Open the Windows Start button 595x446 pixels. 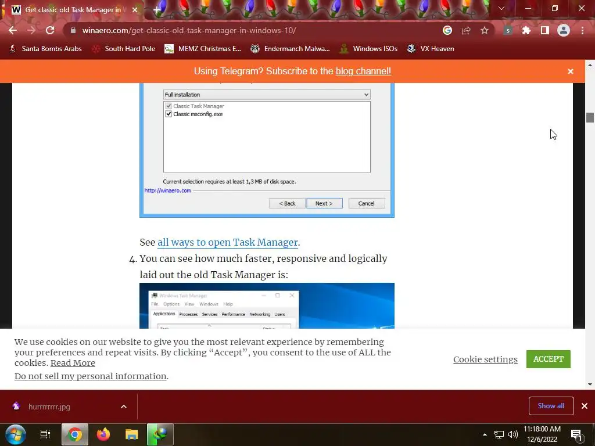coord(15,434)
